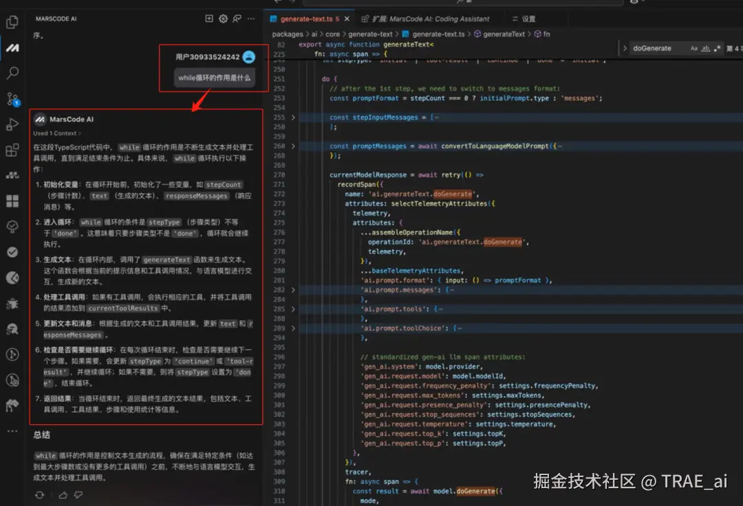743x506 pixels.
Task: Open Search in the activity bar
Action: coord(12,71)
